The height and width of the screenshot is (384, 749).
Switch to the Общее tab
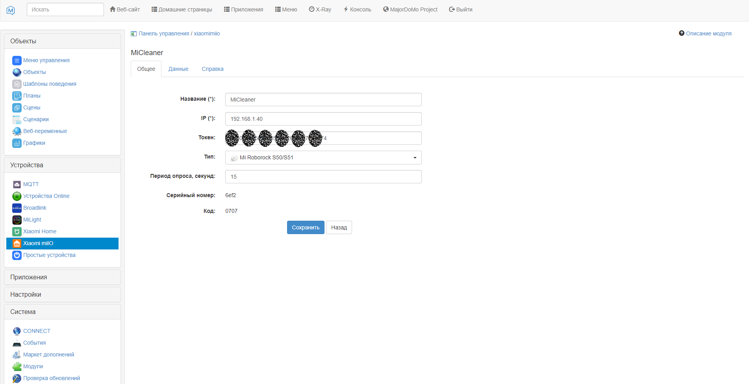coord(146,69)
